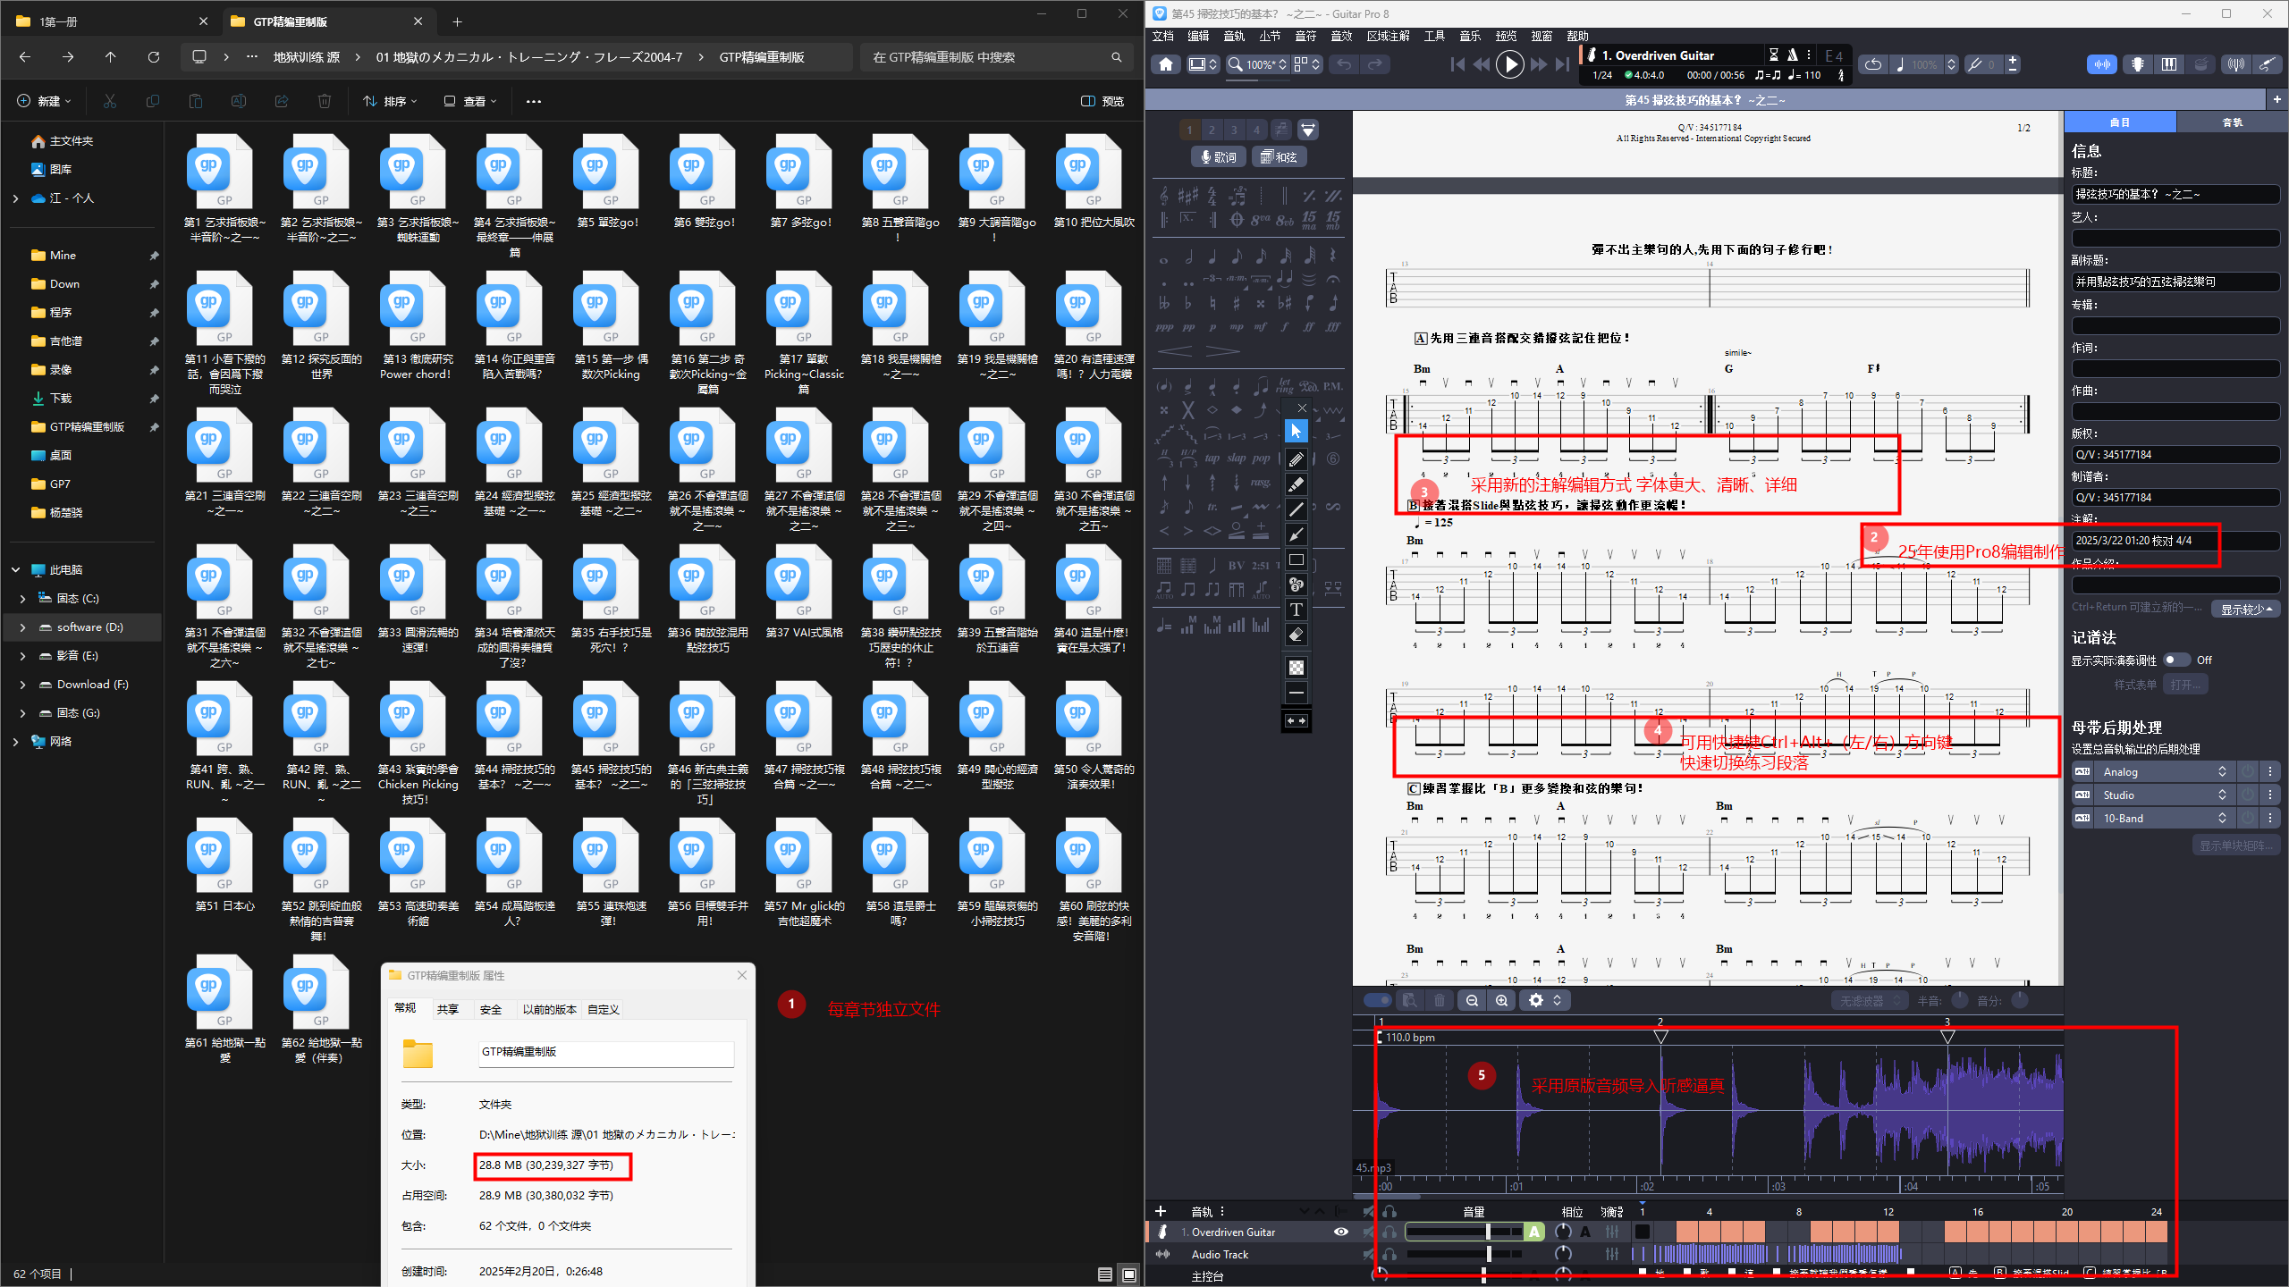Open the Guitar Pro tools menu
Screen dimensions: 2289x1287
click(1434, 36)
